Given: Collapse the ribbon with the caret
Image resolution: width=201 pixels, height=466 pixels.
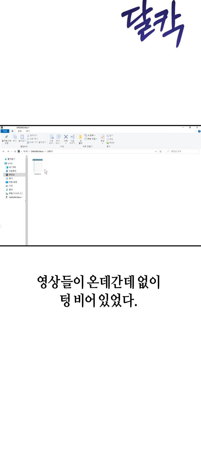Looking at the screenshot, I should click(196, 131).
